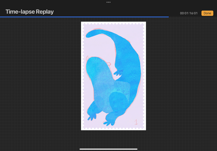Tap the dark grid area right of canvas
Image resolution: width=217 pixels, height=151 pixels.
(182, 81)
